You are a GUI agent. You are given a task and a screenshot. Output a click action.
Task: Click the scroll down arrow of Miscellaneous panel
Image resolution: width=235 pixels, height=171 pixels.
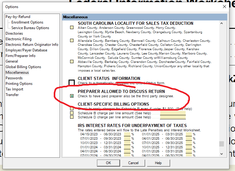pyautogui.click(x=221, y=154)
